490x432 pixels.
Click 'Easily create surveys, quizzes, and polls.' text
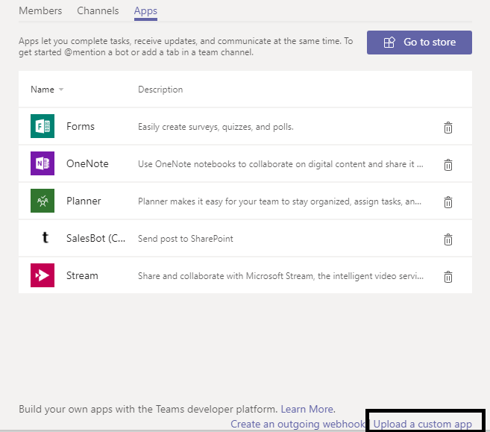click(216, 127)
